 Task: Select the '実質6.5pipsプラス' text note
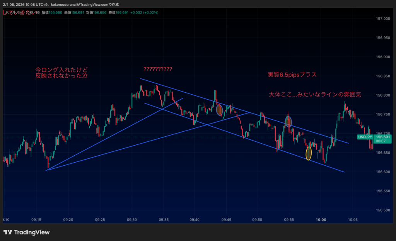[292, 74]
